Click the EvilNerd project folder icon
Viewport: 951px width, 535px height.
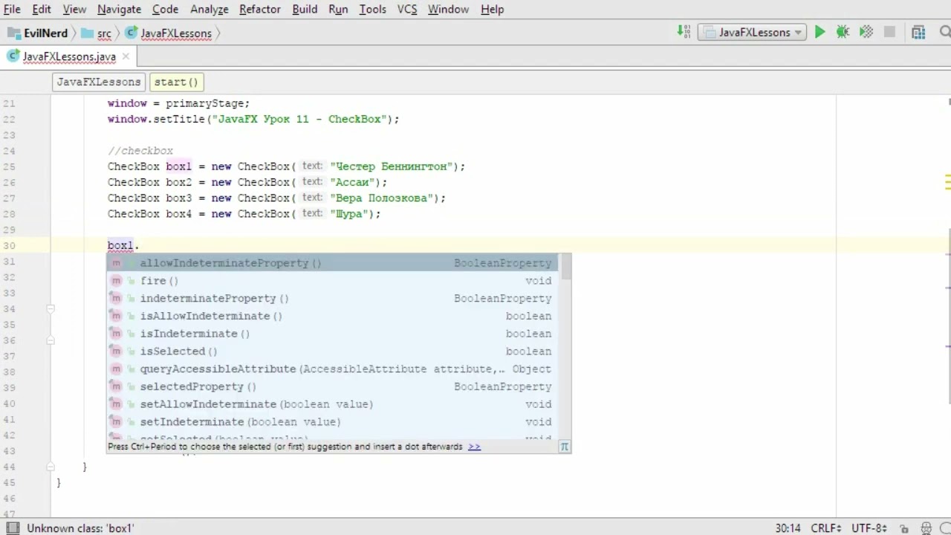coord(13,33)
